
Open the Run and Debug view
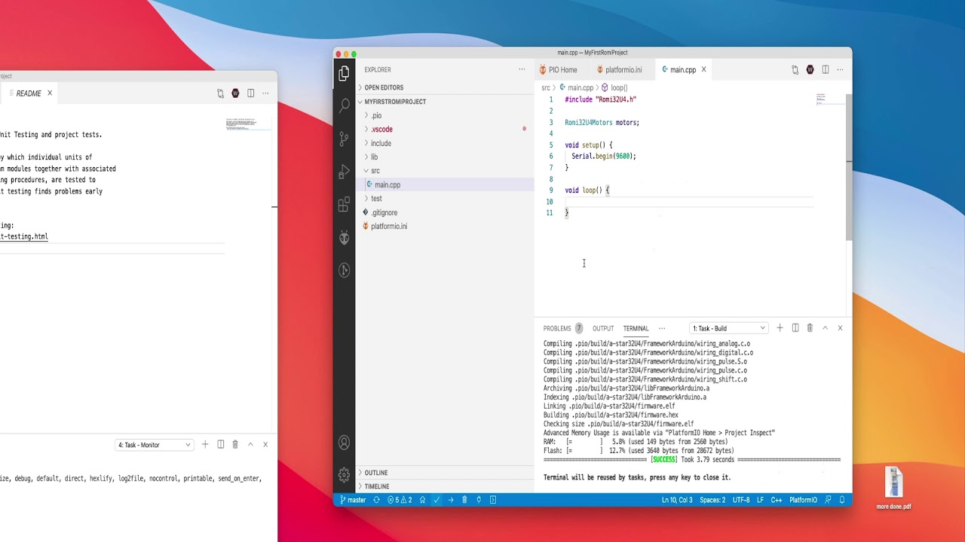point(345,172)
